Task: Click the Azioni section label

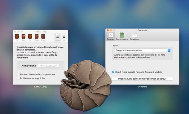Action: [x=116, y=46]
